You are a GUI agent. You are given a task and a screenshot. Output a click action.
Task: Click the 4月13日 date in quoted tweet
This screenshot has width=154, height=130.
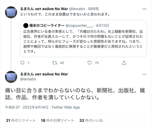click(102, 26)
